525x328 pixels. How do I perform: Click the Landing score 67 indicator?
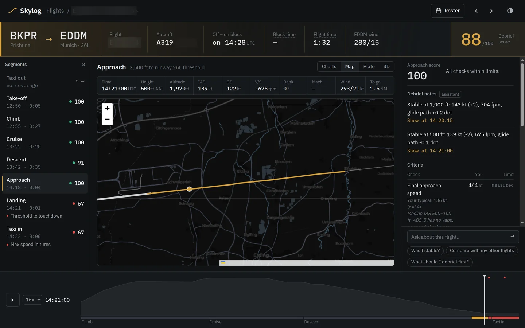pos(78,204)
